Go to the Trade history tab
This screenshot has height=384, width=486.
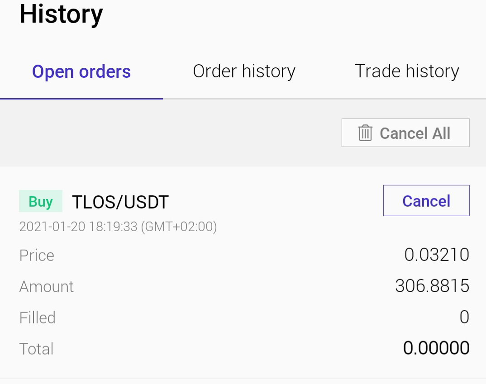(x=407, y=71)
